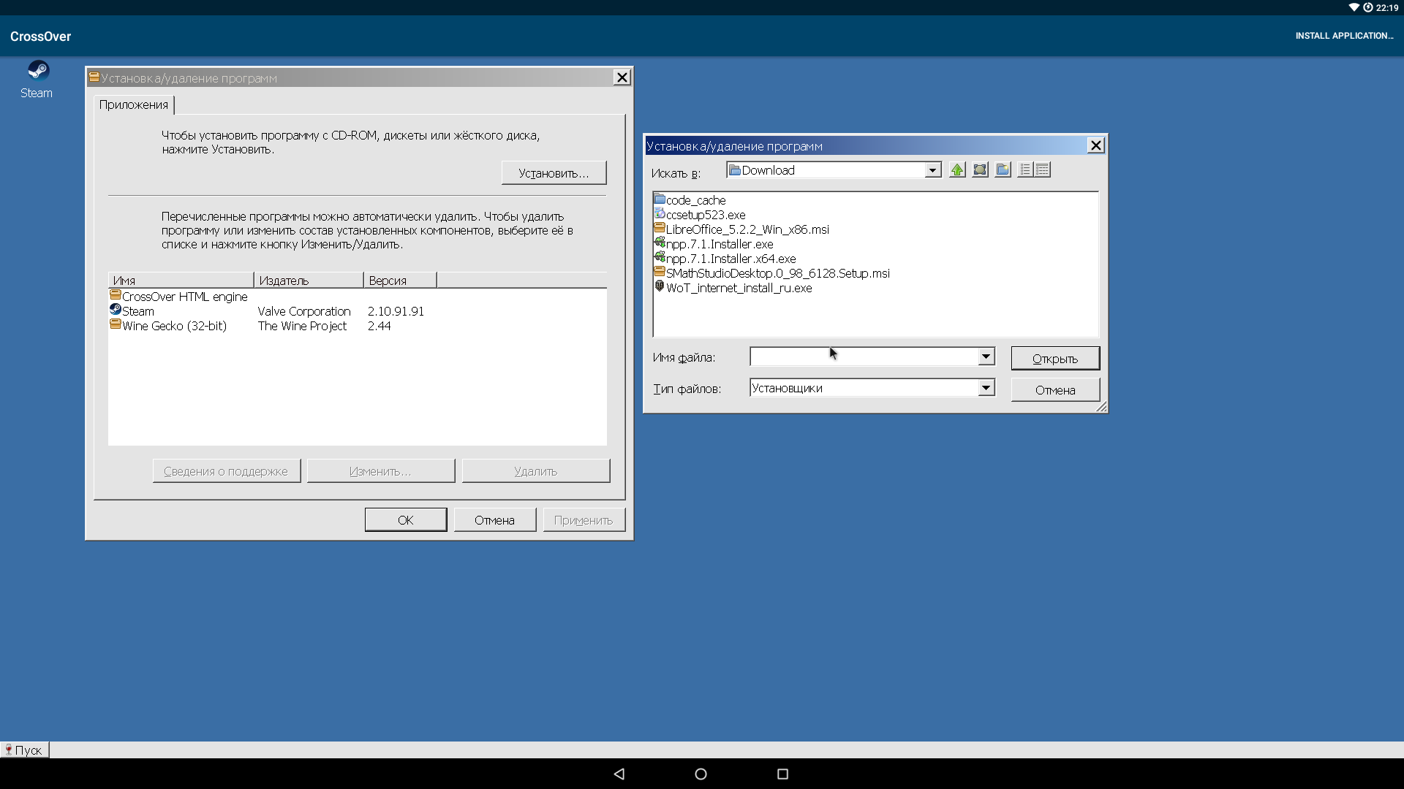Select Steam entry in installed programs list
This screenshot has height=789, width=1404.
click(x=138, y=310)
